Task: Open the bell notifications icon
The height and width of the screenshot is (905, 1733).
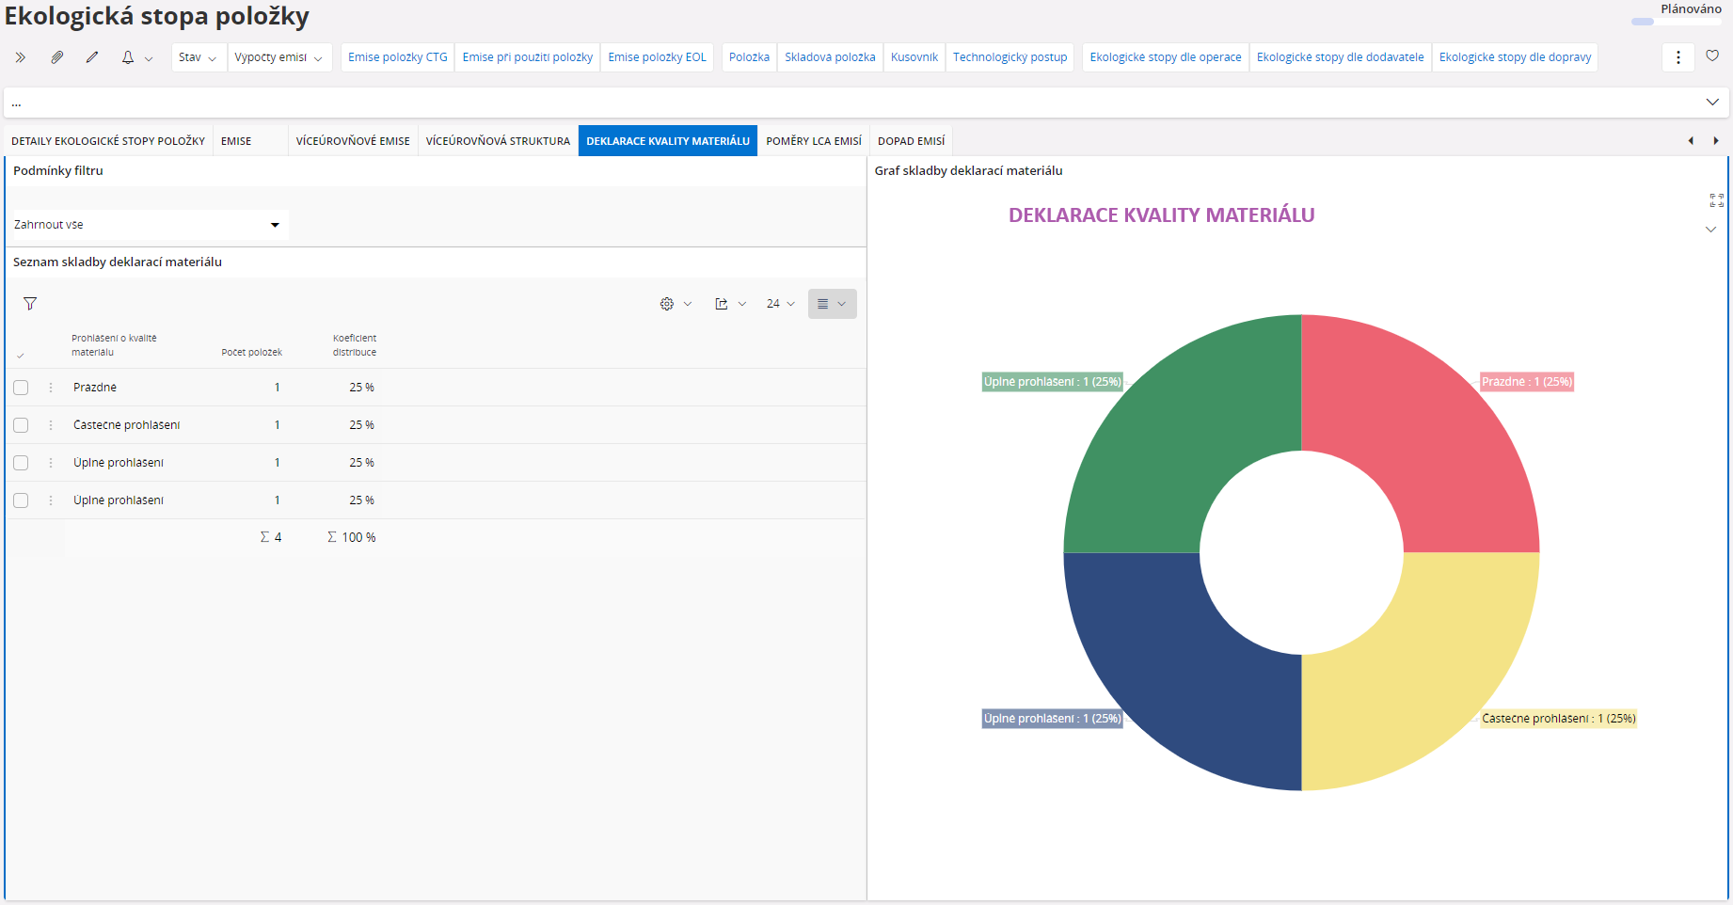Action: point(128,57)
